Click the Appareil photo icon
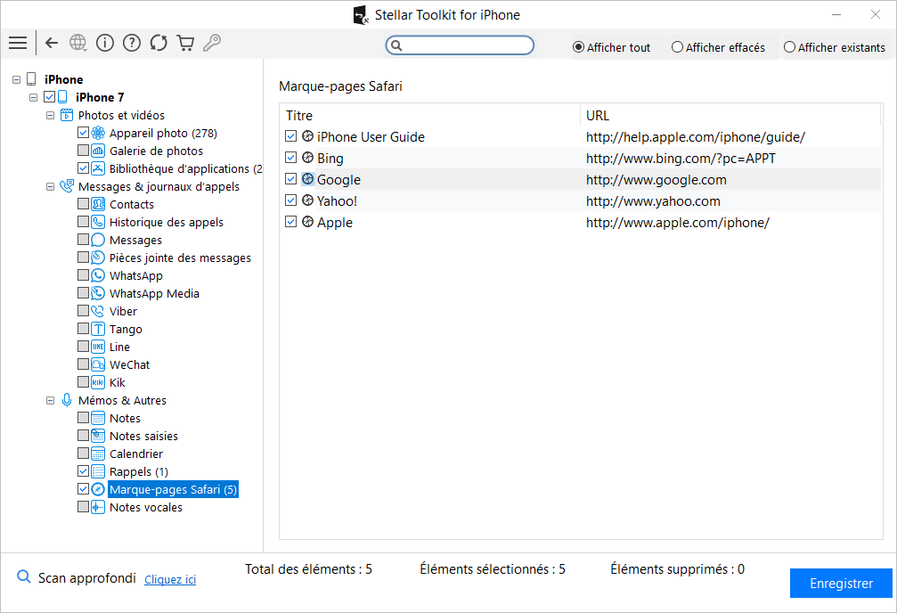The height and width of the screenshot is (613, 897). [x=98, y=133]
